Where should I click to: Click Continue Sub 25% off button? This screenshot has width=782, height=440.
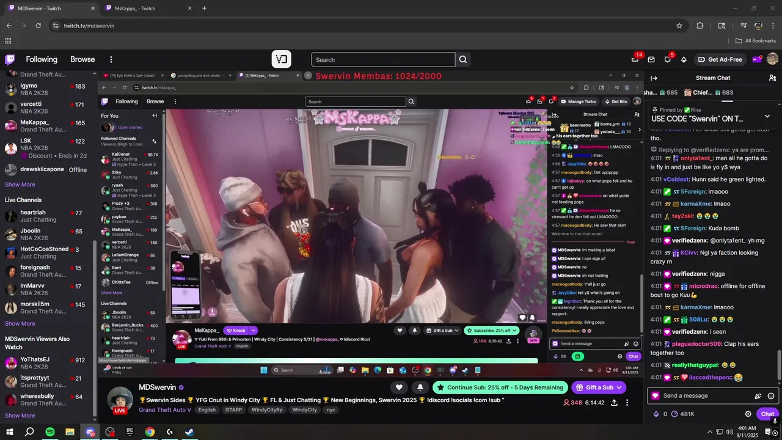point(500,387)
